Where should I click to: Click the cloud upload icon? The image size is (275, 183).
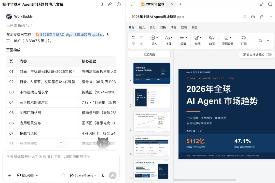[253, 17]
